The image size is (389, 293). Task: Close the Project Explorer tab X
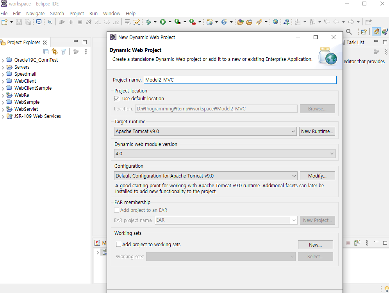pos(45,43)
